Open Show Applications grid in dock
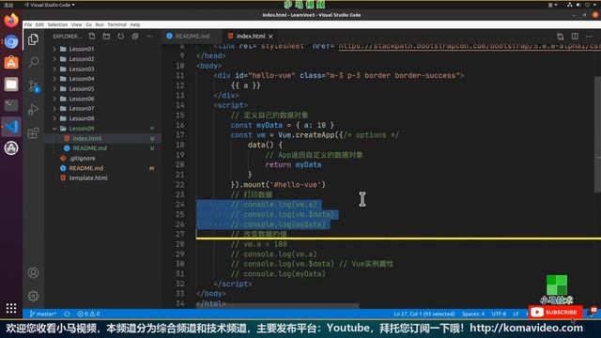 point(11,308)
